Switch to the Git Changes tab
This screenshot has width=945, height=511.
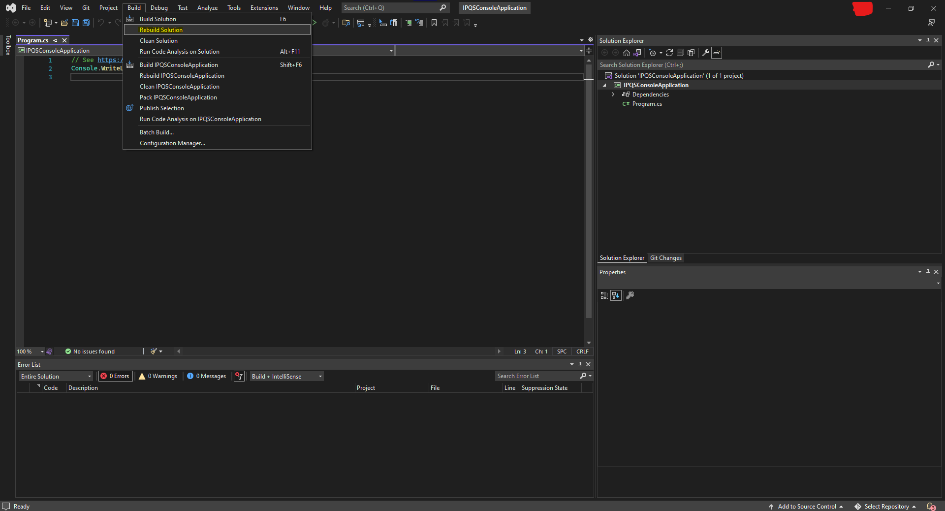[x=665, y=258]
